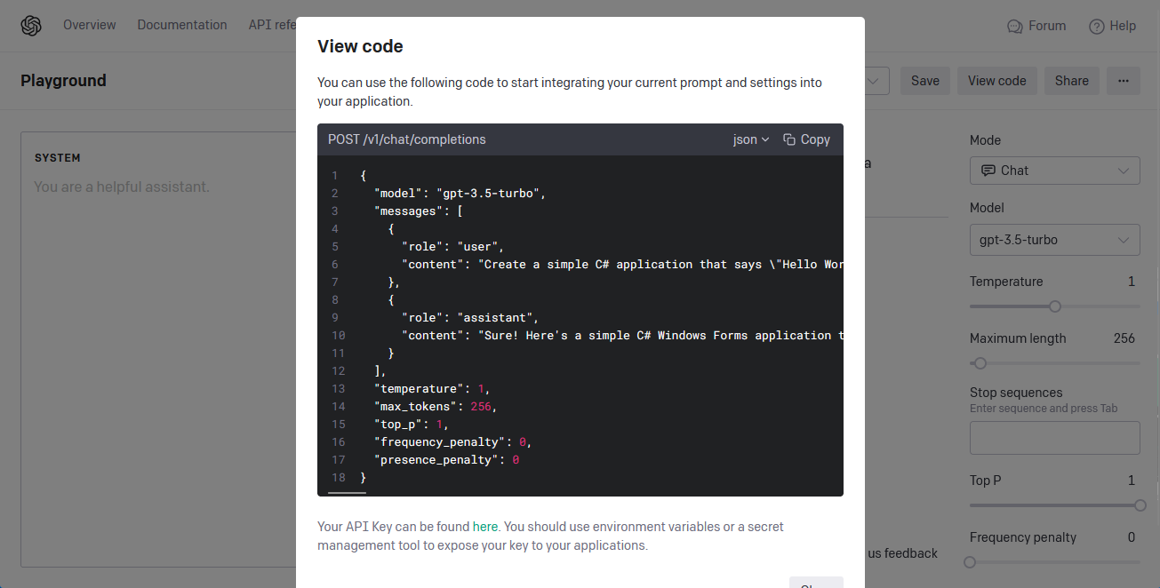The width and height of the screenshot is (1160, 588).
Task: Click the "temperature" key in code
Action: (x=419, y=388)
